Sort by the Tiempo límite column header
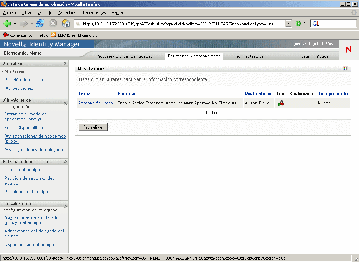 (x=333, y=93)
